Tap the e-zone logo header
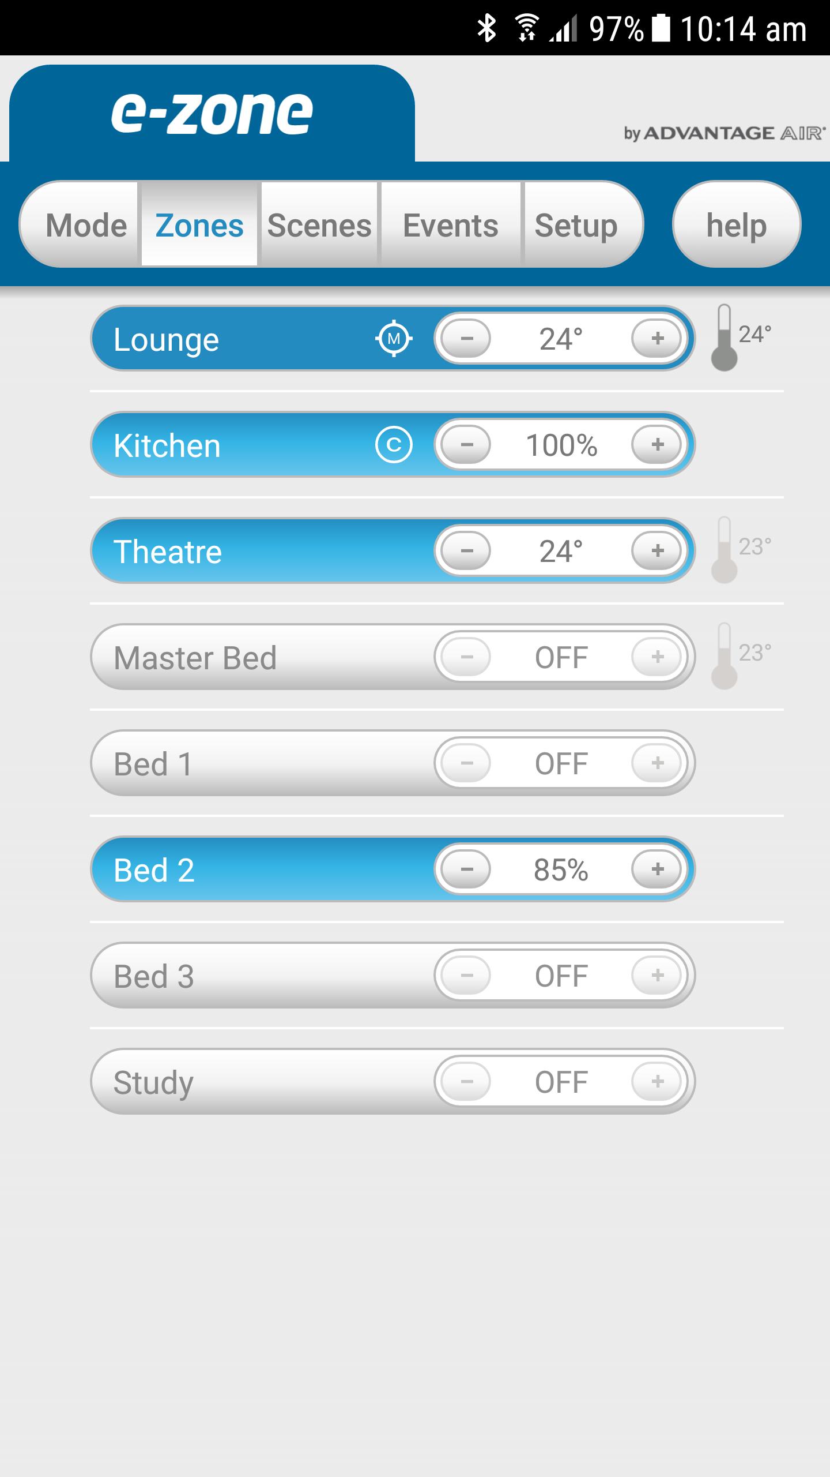The width and height of the screenshot is (830, 1477). 212,114
